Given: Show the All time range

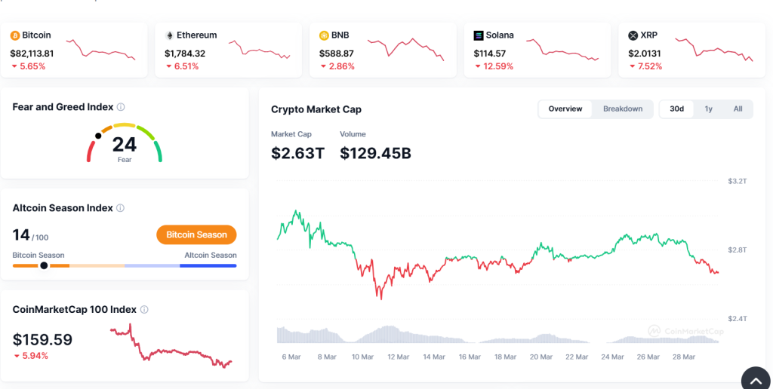Looking at the screenshot, I should (x=738, y=109).
